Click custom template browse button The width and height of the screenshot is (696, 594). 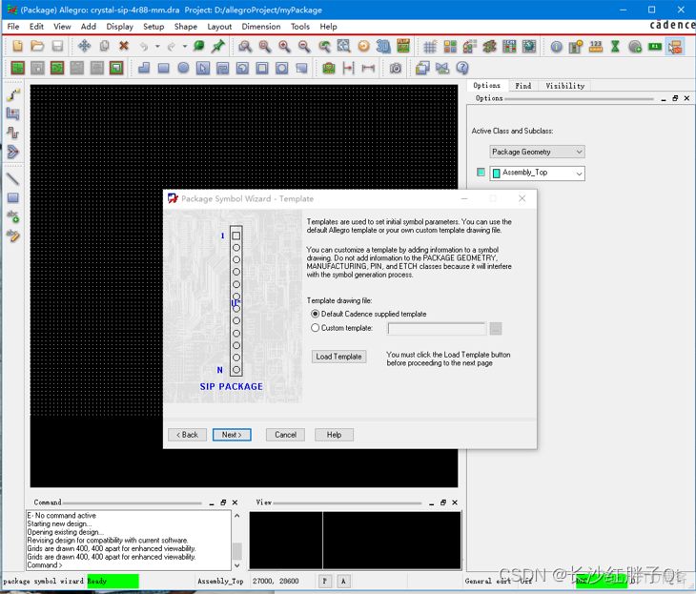tap(496, 329)
